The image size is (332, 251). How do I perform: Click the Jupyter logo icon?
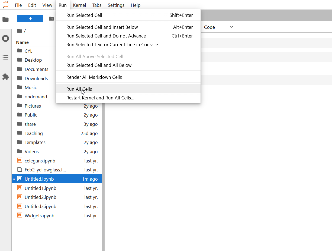point(5,5)
